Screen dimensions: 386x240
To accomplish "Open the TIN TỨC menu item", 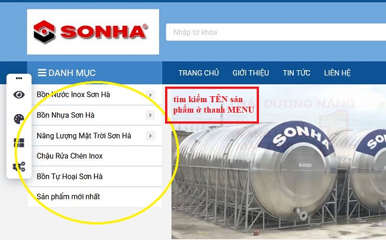I will pyautogui.click(x=296, y=73).
